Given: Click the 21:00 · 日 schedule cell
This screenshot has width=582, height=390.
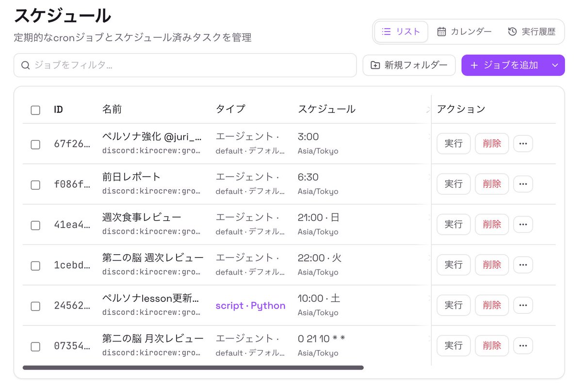Looking at the screenshot, I should coord(319,217).
